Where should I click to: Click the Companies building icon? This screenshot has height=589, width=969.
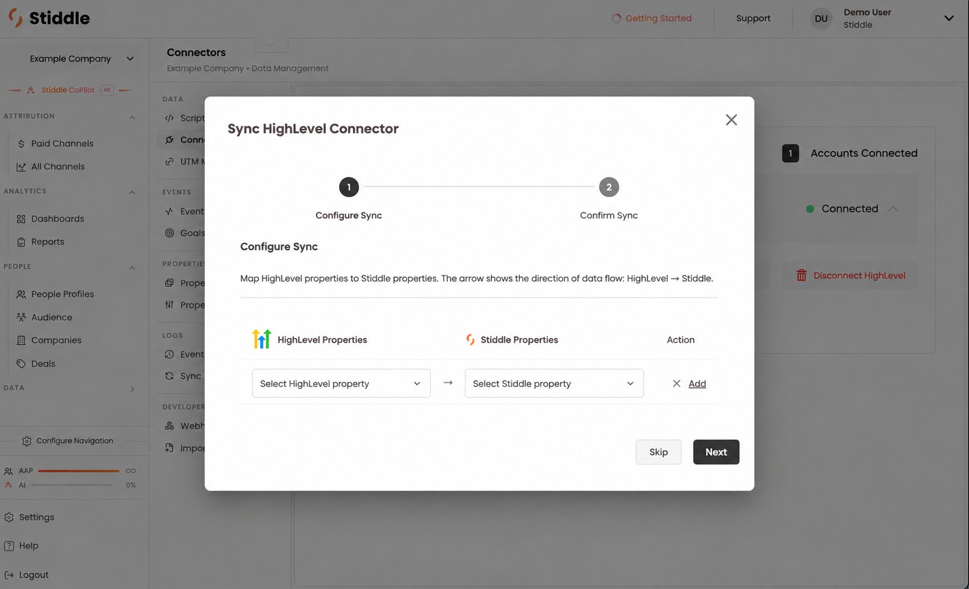tap(21, 340)
